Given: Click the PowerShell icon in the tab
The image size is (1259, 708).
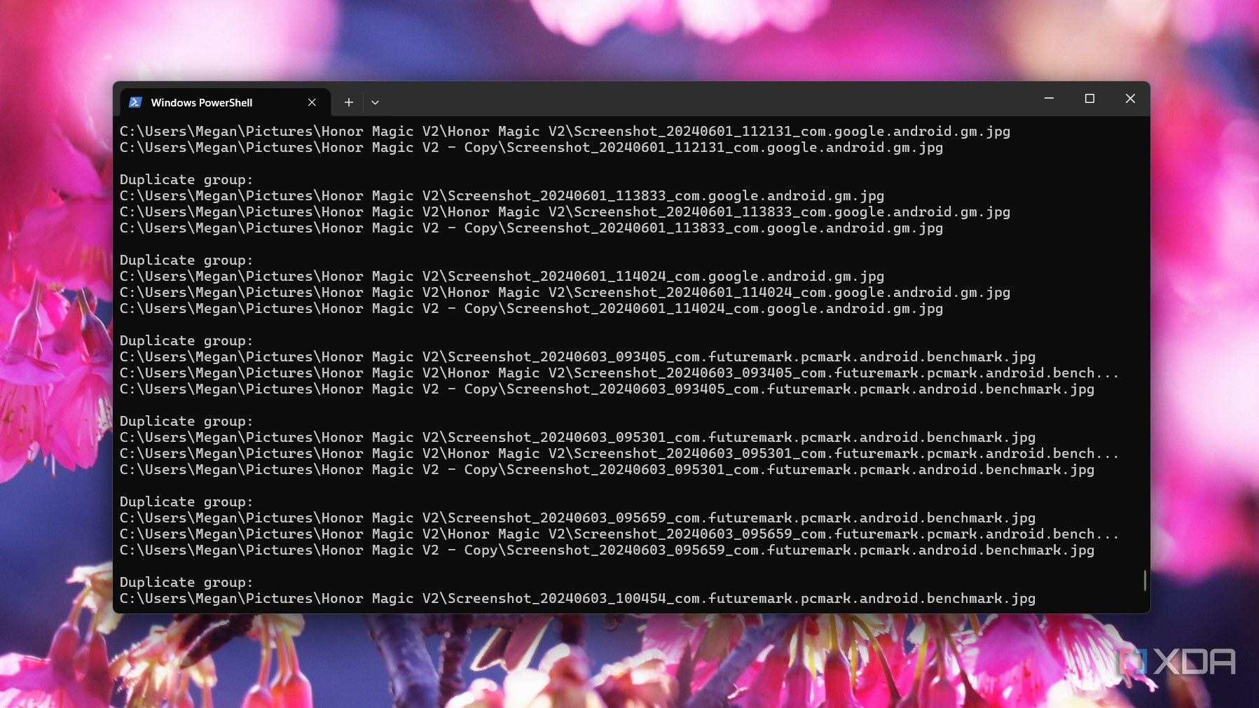Looking at the screenshot, I should pos(136,102).
